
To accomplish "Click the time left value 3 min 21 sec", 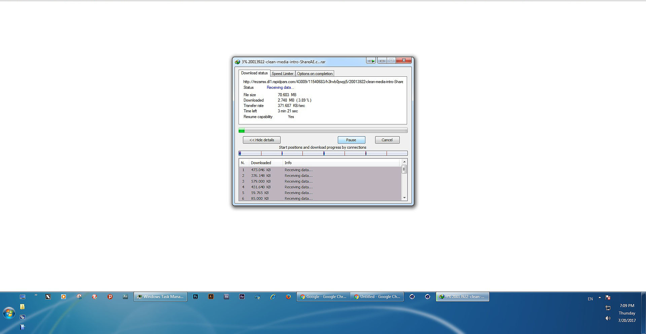I will tap(288, 111).
